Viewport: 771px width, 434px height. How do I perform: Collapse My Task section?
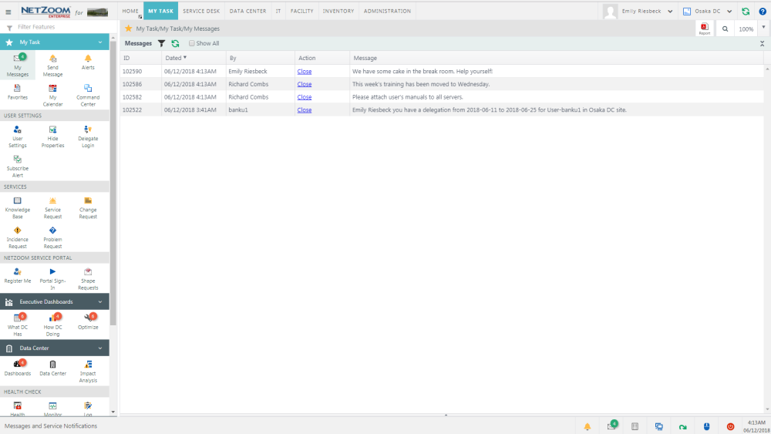coord(100,42)
